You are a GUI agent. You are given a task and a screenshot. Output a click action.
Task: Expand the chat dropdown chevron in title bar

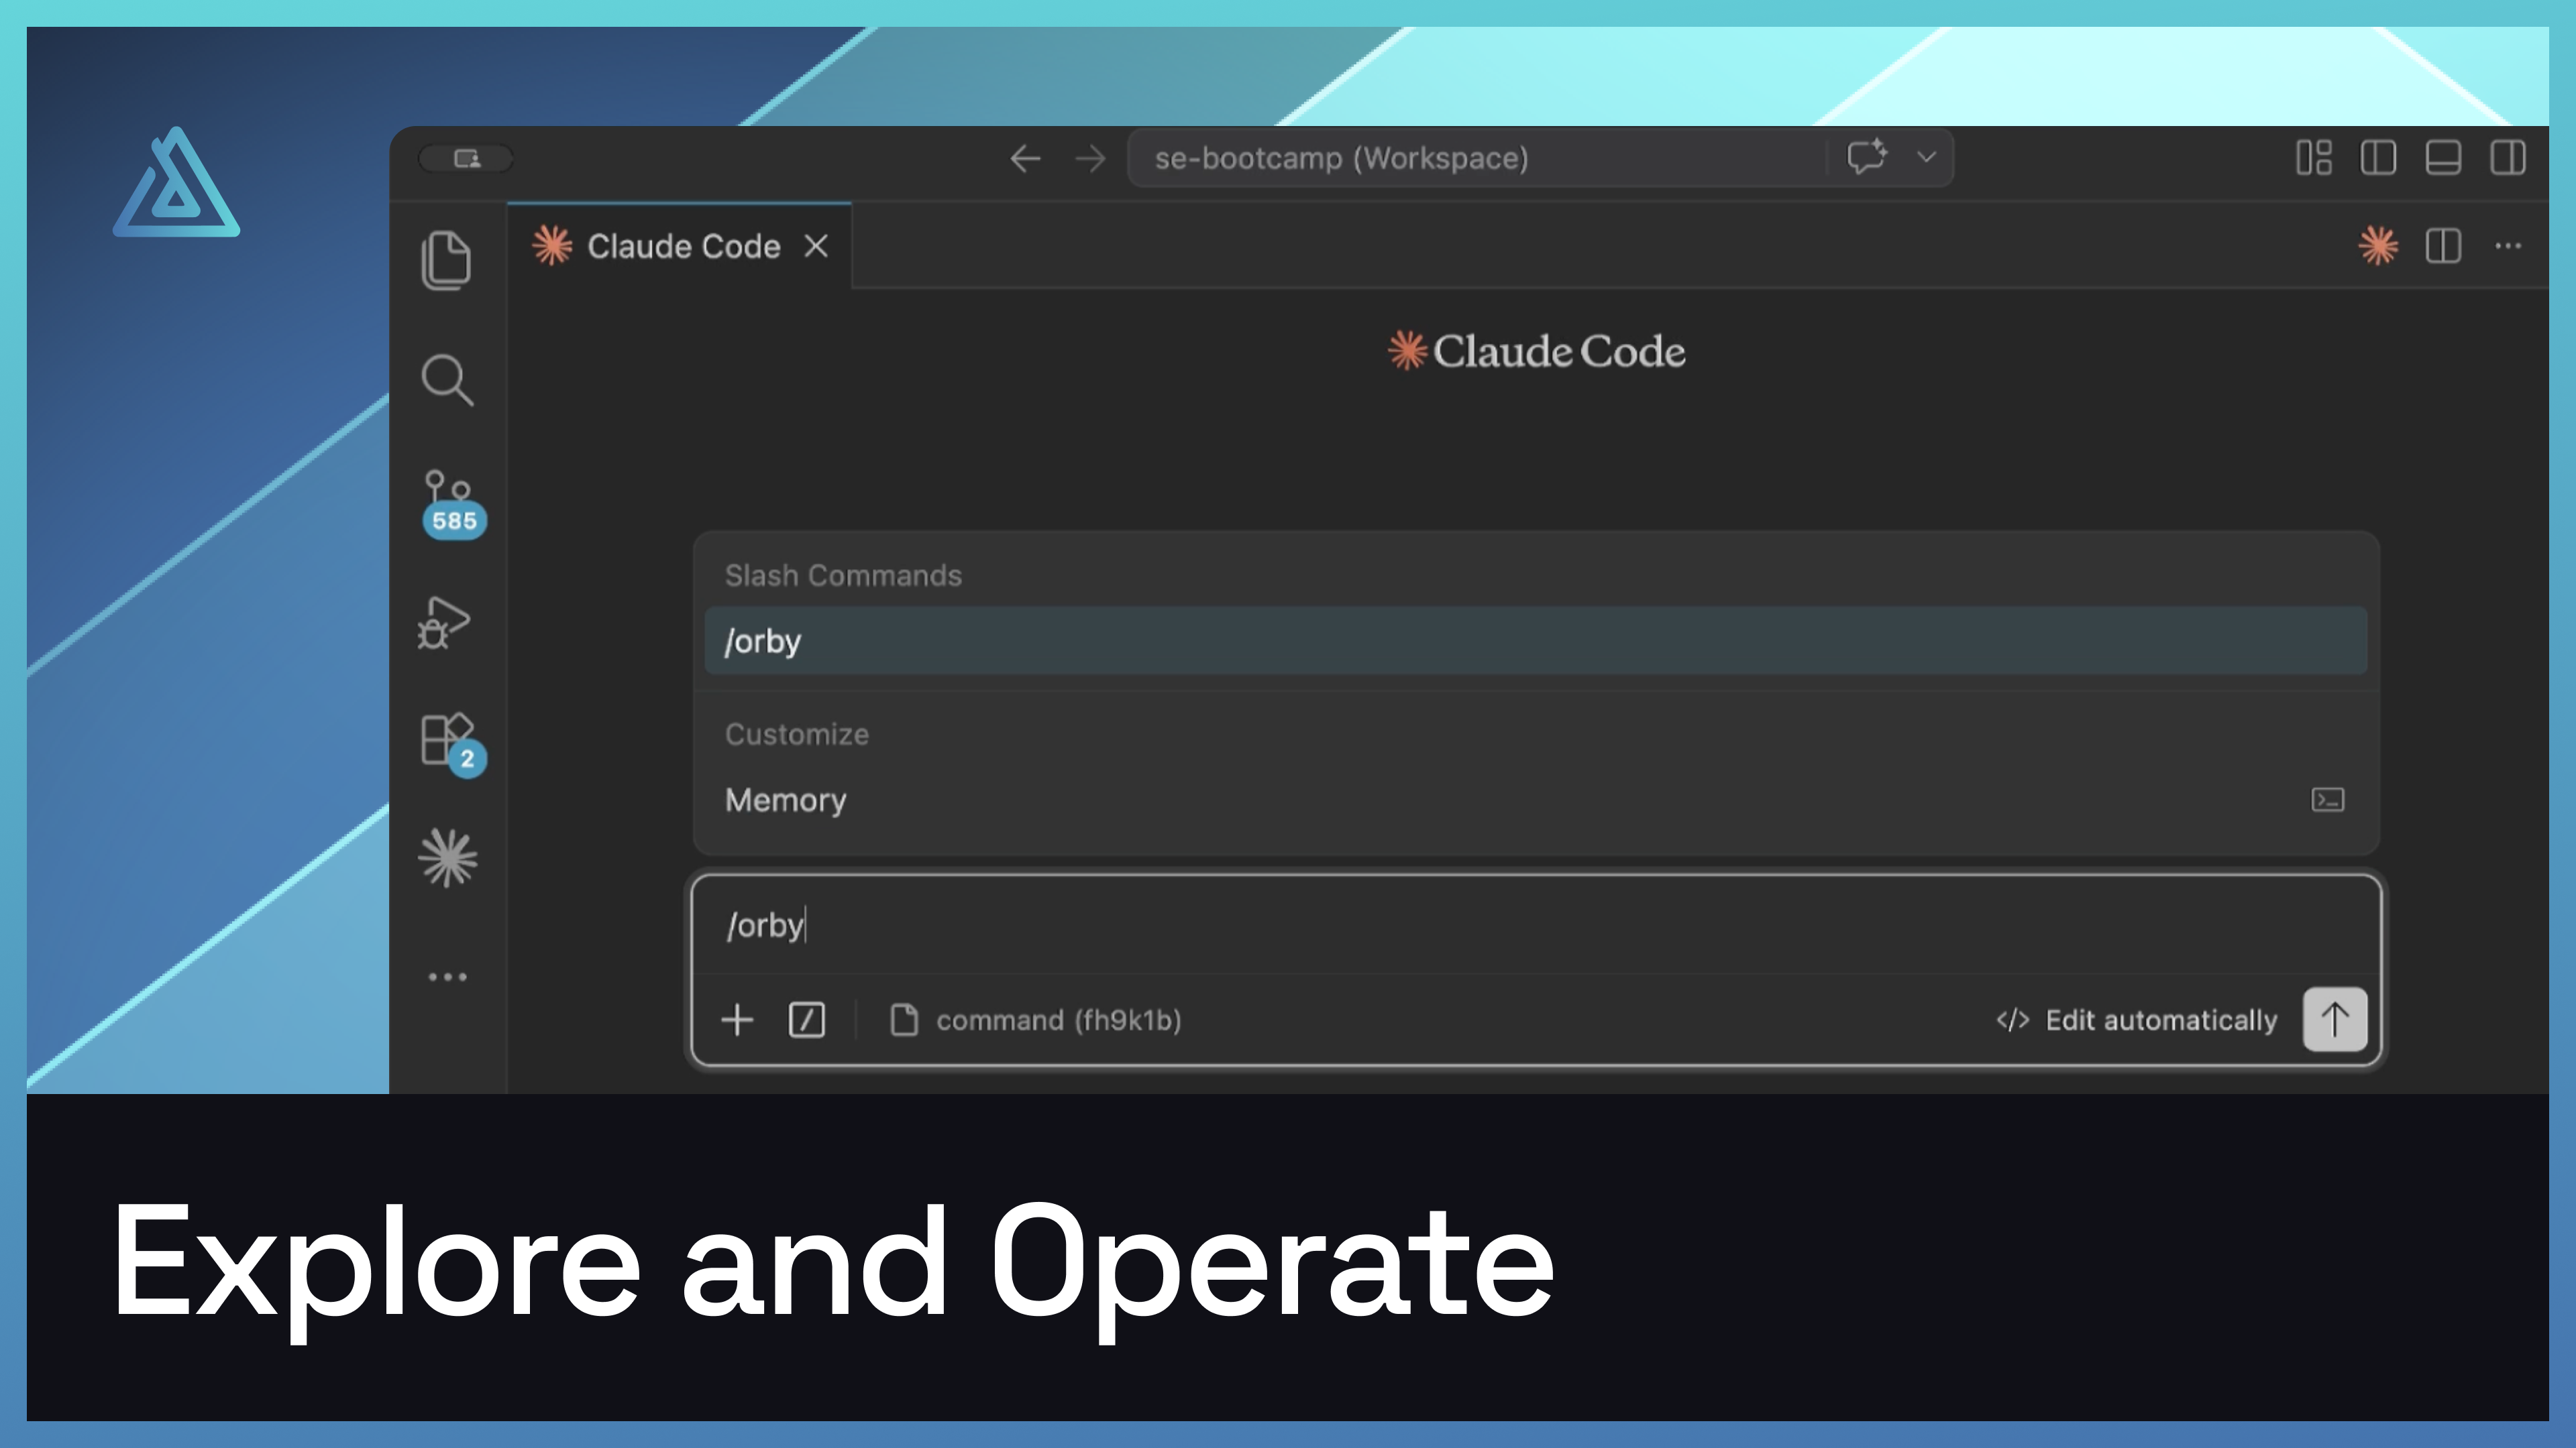point(1926,158)
